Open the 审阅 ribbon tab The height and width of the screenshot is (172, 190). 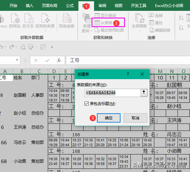102,5
